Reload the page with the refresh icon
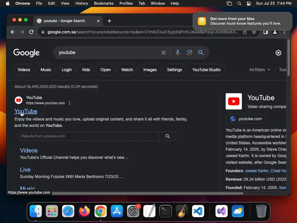Image resolution: width=297 pixels, height=223 pixels. [31, 32]
